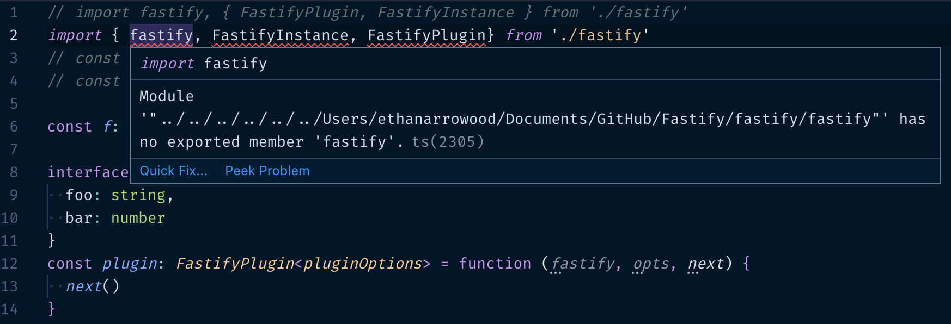The width and height of the screenshot is (951, 324).
Task: Click the Peek Problem link
Action: pos(267,171)
